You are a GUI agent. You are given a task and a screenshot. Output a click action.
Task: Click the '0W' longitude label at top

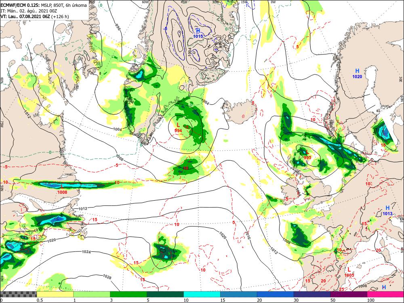pyautogui.click(x=274, y=2)
